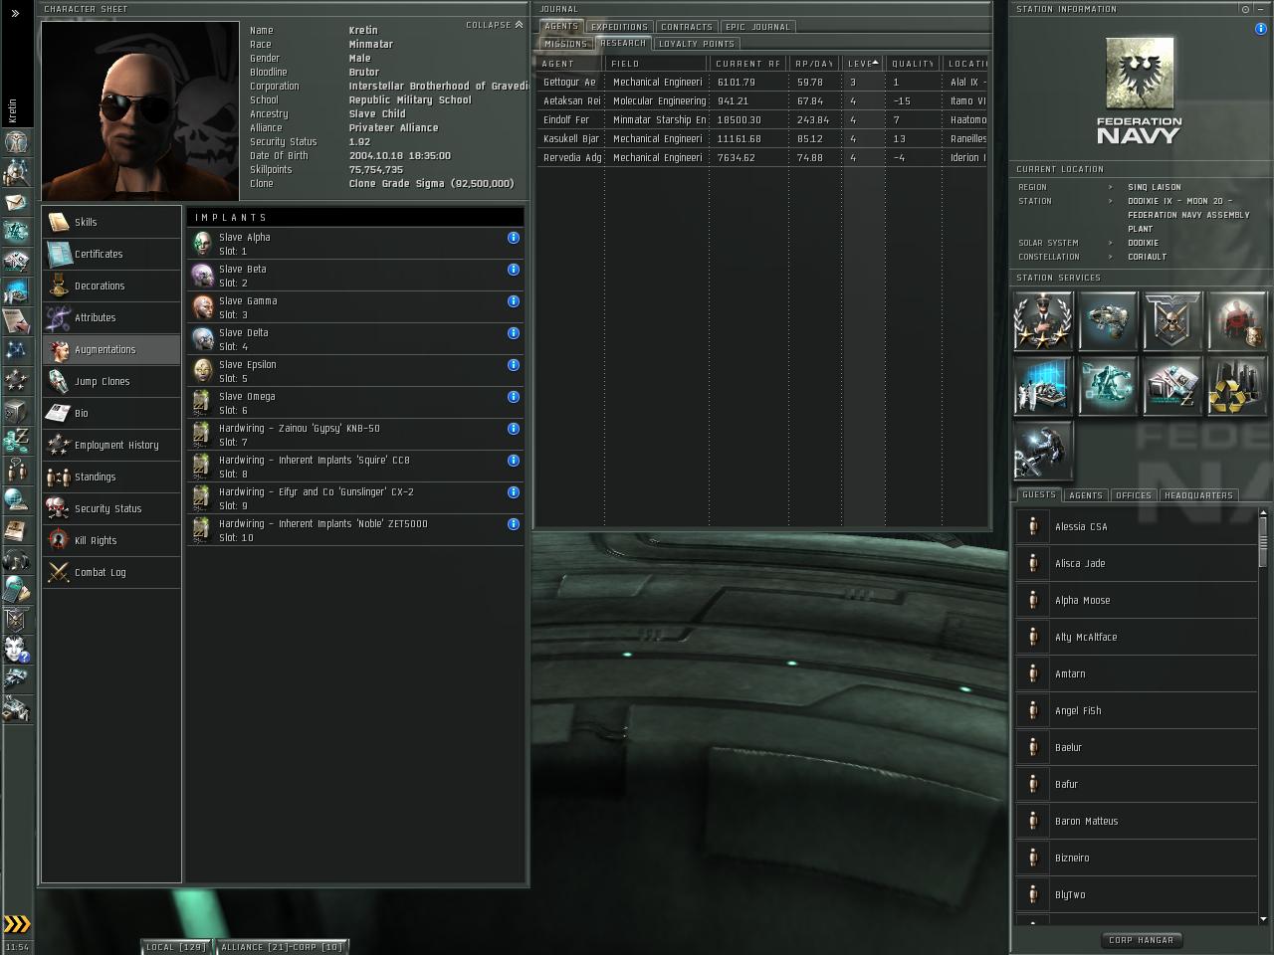Show info for 'Noble' ZET5000 hardwiring

coord(514,524)
